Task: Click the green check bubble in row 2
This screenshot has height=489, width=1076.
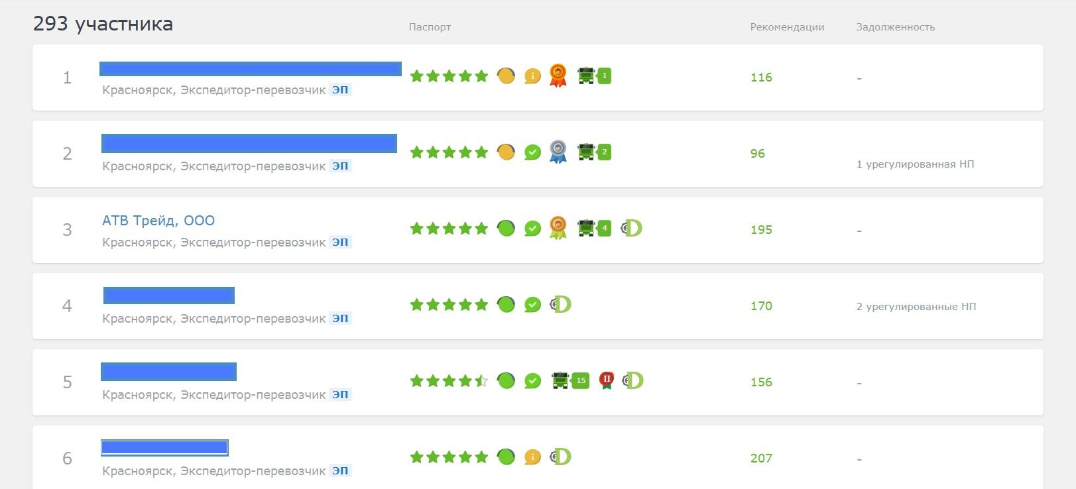Action: [532, 152]
